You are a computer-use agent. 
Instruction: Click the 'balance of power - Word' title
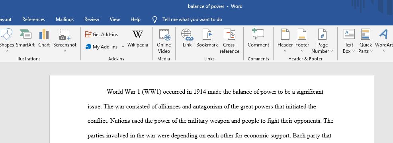coord(215,6)
